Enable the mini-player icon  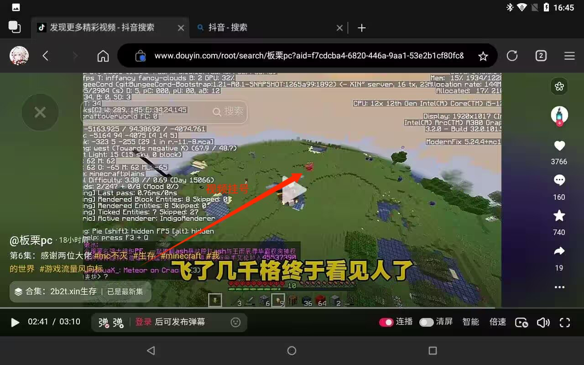521,323
